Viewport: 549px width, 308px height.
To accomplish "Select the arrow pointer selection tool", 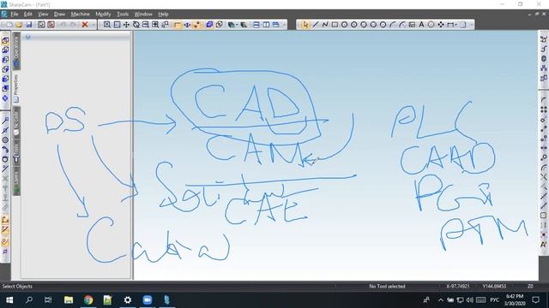I will (305, 25).
